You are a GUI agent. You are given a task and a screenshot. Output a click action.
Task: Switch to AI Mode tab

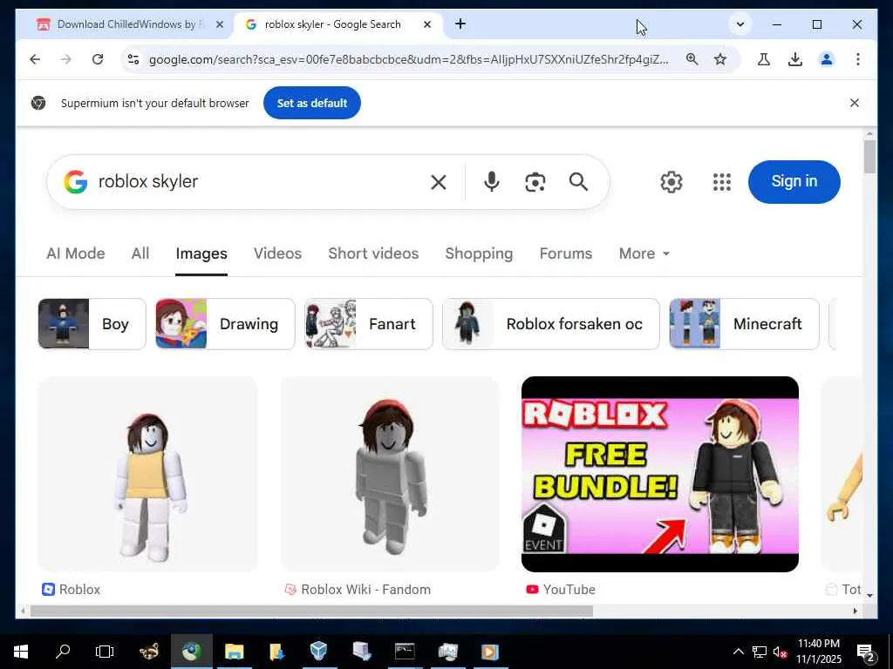76,253
